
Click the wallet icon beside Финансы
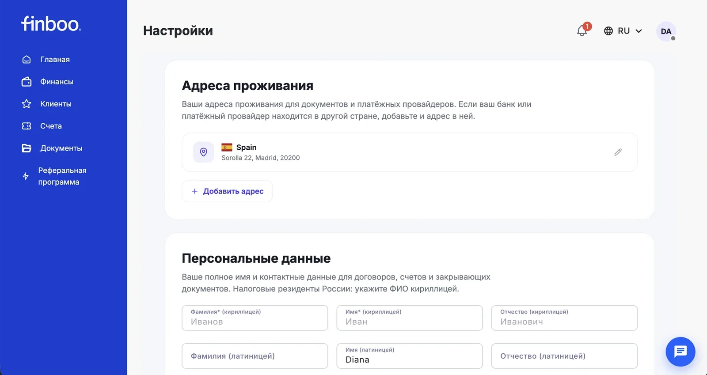[27, 82]
